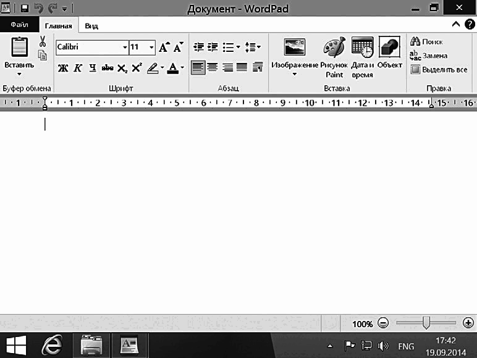Decrease the paragraph indent
This screenshot has width=477, height=358.
point(199,47)
